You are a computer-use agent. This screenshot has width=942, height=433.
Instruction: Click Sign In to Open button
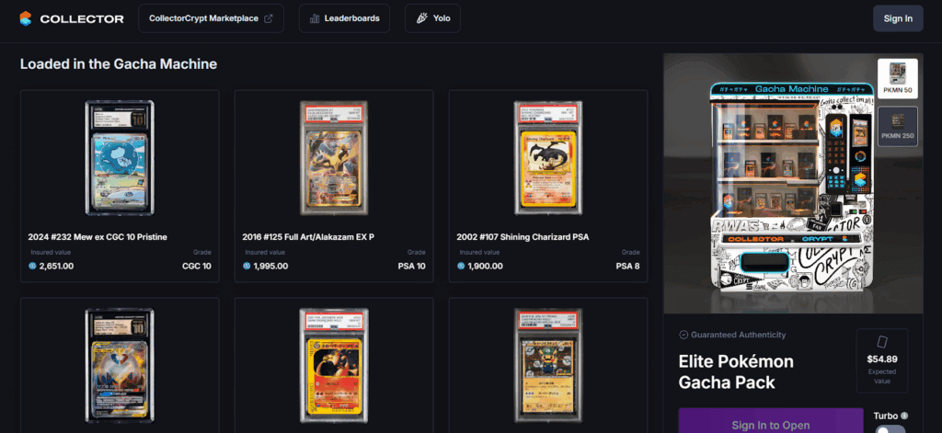[x=771, y=422]
